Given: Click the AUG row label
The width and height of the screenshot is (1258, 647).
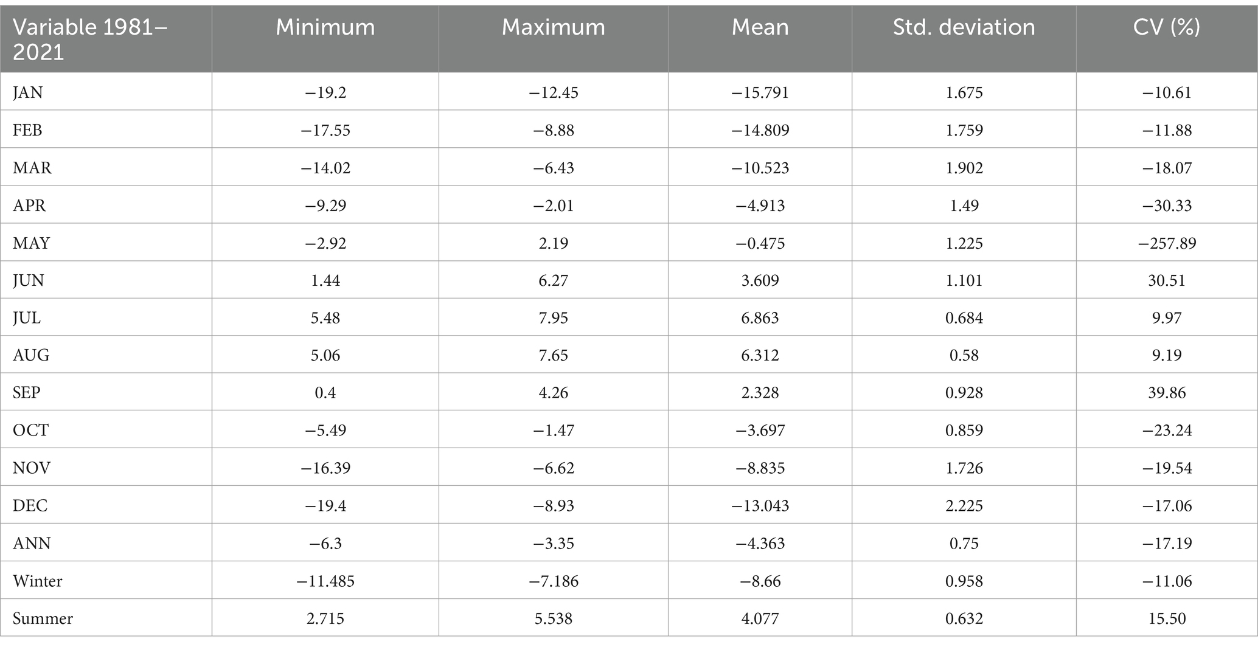Looking at the screenshot, I should [x=31, y=355].
